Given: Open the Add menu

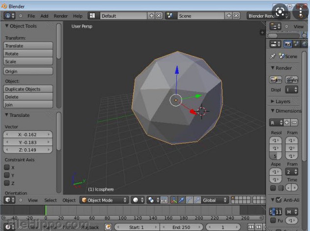Looking at the screenshot, I should click(44, 16).
